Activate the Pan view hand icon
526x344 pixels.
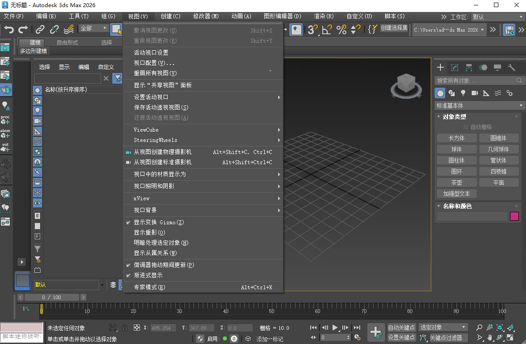click(489, 337)
